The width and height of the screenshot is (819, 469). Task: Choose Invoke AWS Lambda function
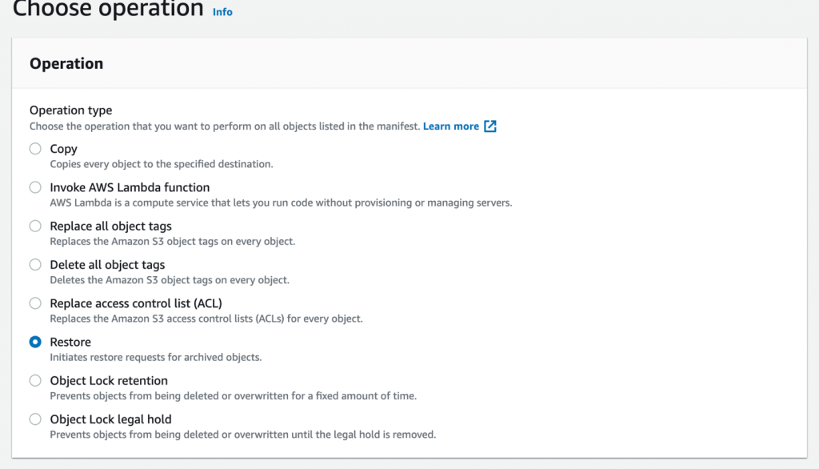34,186
